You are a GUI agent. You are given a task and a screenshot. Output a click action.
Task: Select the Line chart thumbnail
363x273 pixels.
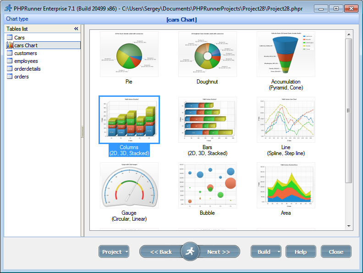(x=286, y=120)
